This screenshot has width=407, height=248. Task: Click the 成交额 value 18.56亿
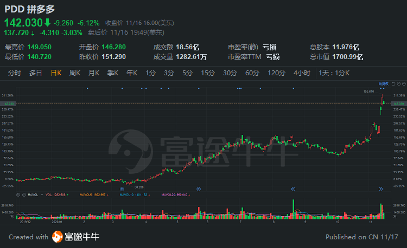[188, 47]
